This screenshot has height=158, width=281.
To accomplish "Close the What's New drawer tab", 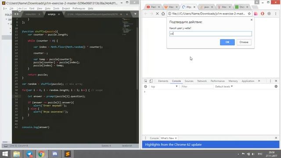I will pyautogui.click(x=176, y=138).
